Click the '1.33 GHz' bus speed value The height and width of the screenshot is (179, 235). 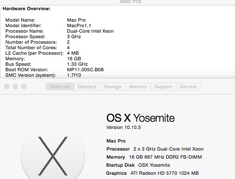click(x=77, y=64)
